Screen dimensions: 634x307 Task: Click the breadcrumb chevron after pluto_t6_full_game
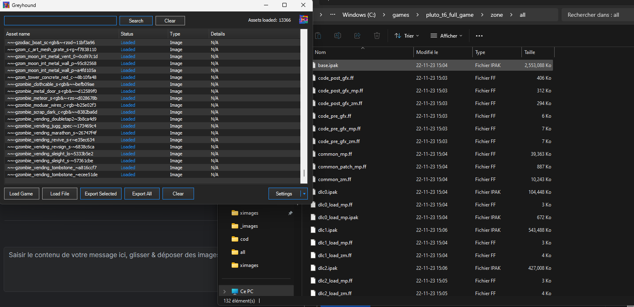tap(482, 15)
